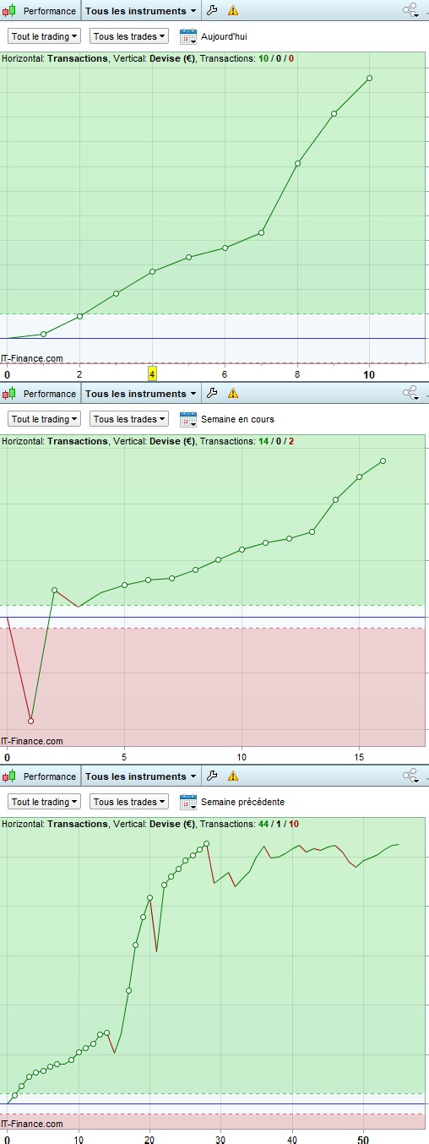Click the data point at transaction 8 in the Aujourd'hui chart
The width and height of the screenshot is (429, 1144).
297,163
